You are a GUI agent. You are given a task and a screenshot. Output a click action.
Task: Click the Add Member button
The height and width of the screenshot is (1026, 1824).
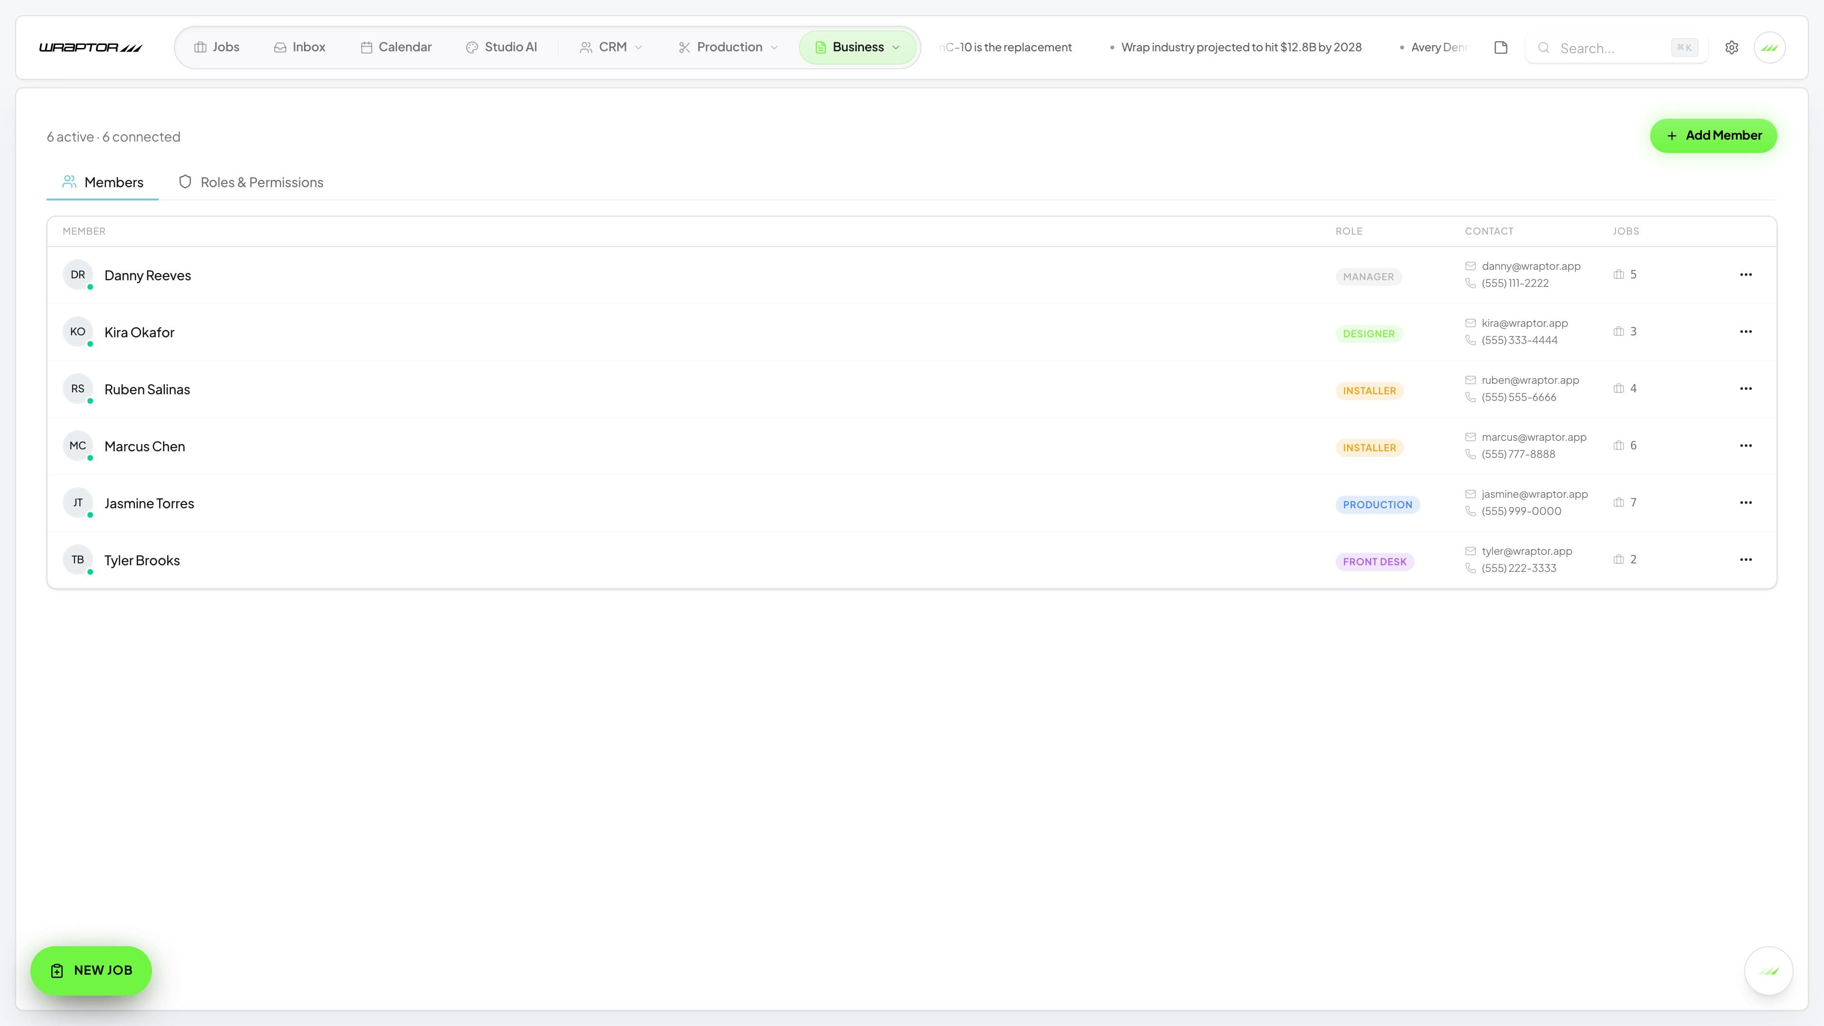(1713, 135)
